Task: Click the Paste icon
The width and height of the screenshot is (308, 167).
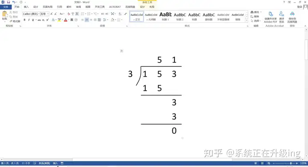Action: pos(5,14)
